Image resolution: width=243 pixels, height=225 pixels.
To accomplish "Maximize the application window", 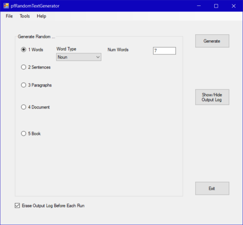I will coord(216,6).
